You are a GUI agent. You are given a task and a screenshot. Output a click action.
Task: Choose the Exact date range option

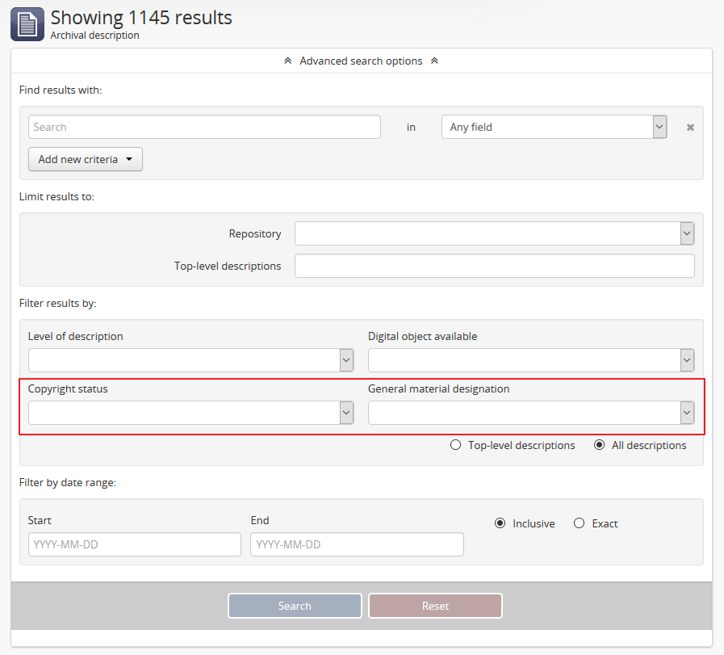click(x=579, y=523)
